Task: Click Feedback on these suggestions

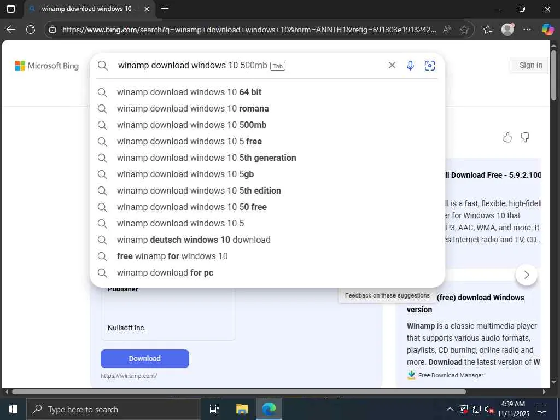Action: tap(387, 295)
